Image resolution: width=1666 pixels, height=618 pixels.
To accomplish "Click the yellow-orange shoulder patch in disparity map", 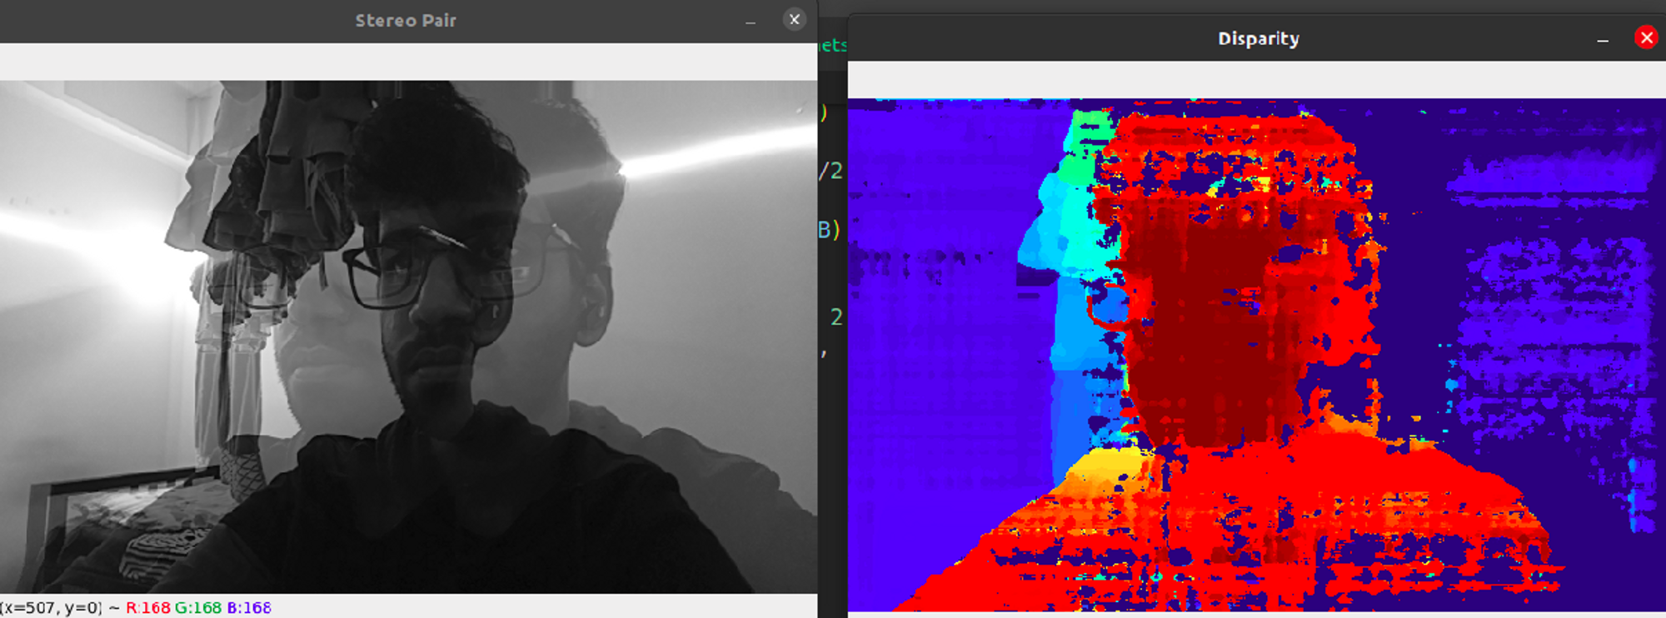I will point(1100,475).
